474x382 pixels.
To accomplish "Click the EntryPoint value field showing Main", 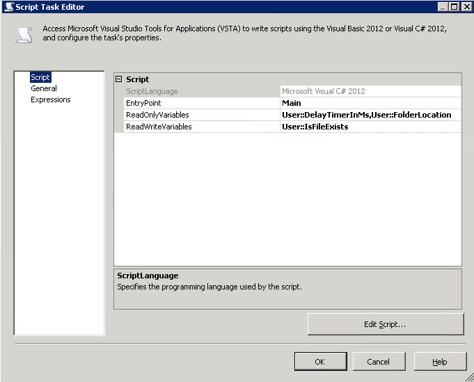I will (370, 103).
